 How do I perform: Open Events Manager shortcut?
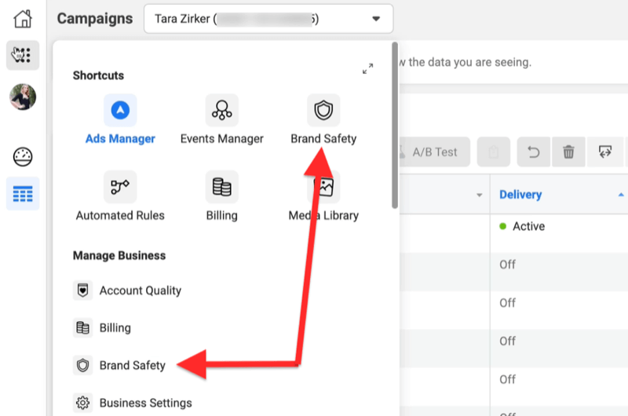point(222,120)
